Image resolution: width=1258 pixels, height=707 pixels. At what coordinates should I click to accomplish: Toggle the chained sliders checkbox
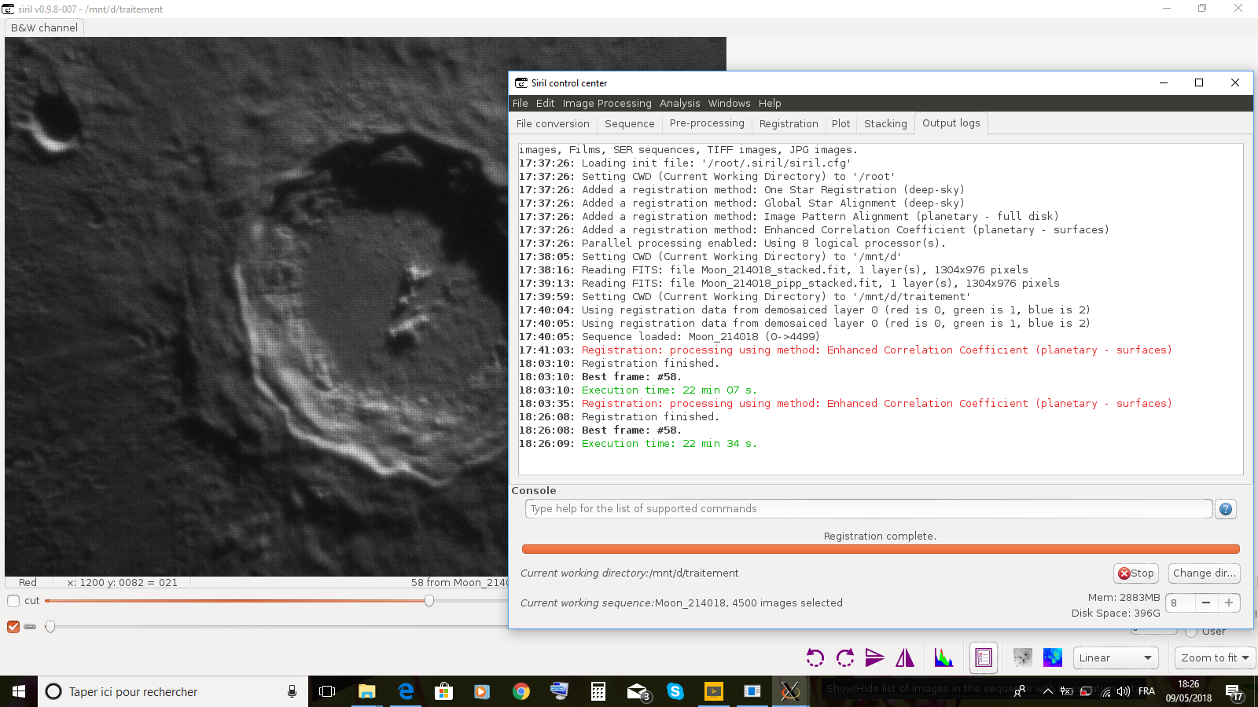click(x=13, y=627)
